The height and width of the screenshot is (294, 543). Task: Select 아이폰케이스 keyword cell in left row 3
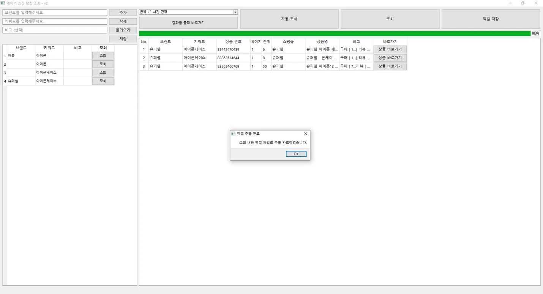49,72
